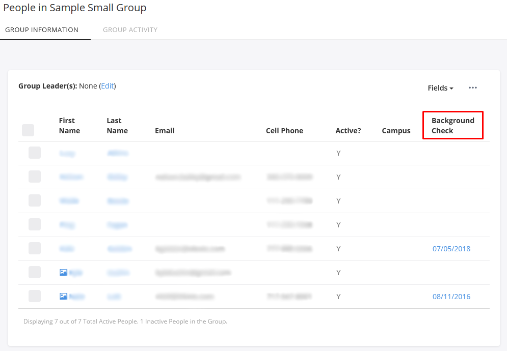Viewport: 507px width, 351px height.
Task: Click photo icon in the 08/11/2016 row
Action: (x=63, y=296)
